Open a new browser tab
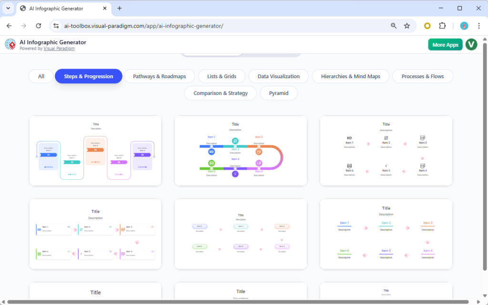 [119, 8]
